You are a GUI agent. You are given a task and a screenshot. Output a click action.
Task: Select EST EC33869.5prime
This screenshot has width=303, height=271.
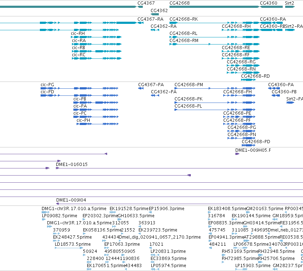click(168, 259)
